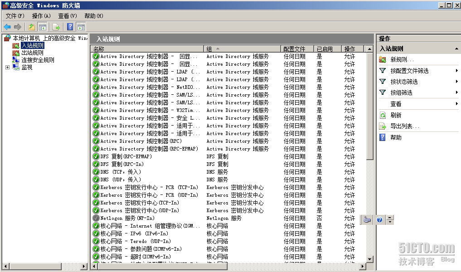This screenshot has height=272, width=461.
Task: Sort by the 操作 column header
Action: (353, 49)
